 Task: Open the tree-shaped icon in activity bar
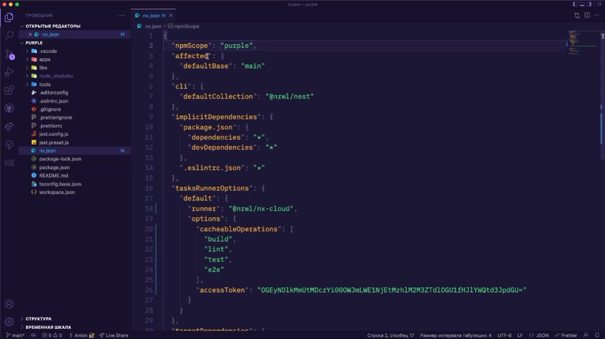pyautogui.click(x=9, y=145)
